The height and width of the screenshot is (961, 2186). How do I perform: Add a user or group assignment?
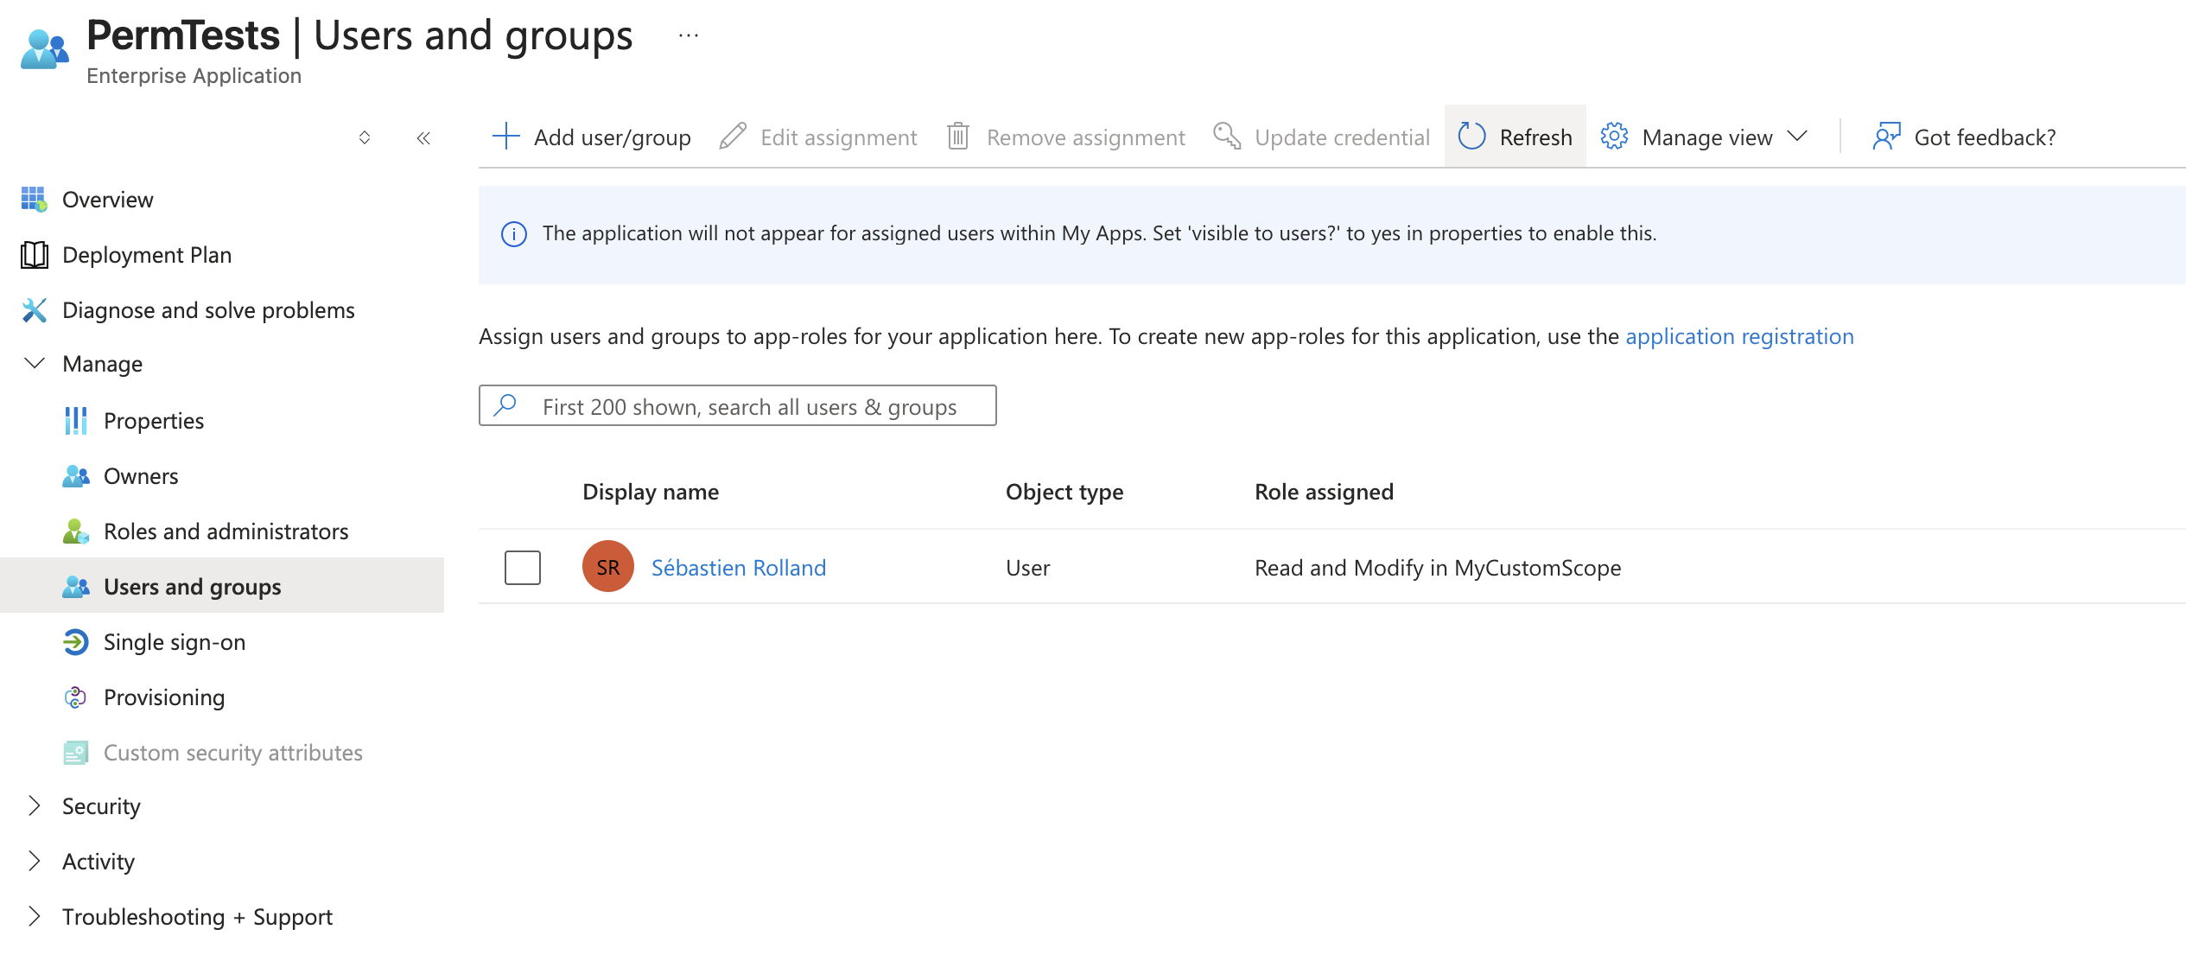pyautogui.click(x=592, y=137)
